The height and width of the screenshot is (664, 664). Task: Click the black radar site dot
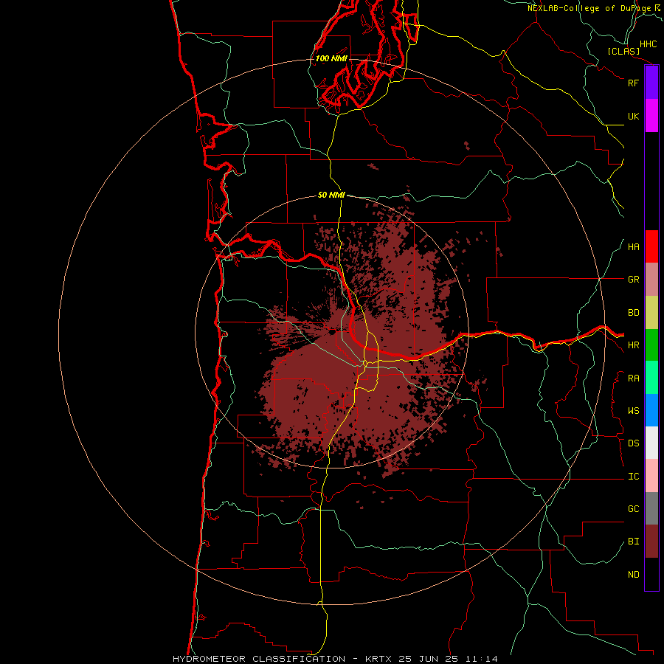[333, 333]
